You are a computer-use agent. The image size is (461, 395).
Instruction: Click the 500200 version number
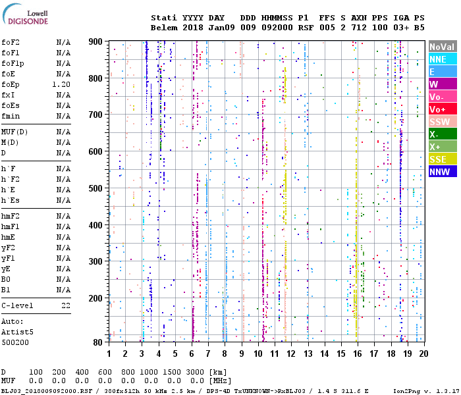coord(15,343)
